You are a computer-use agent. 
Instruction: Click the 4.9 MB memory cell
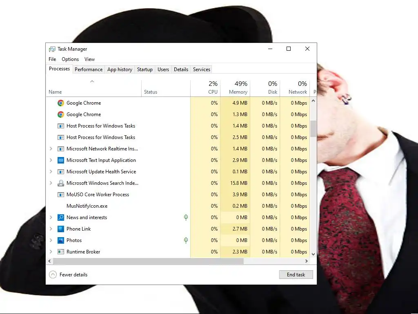point(235,103)
